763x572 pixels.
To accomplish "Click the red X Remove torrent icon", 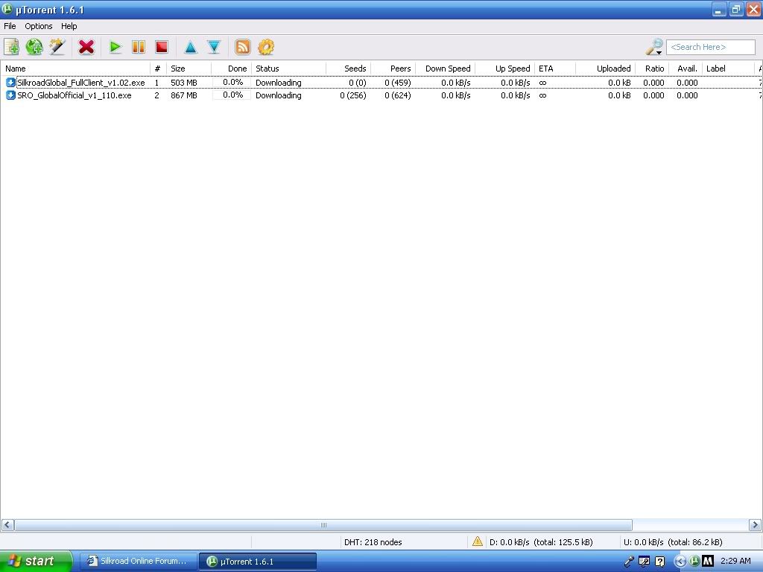I will (86, 47).
